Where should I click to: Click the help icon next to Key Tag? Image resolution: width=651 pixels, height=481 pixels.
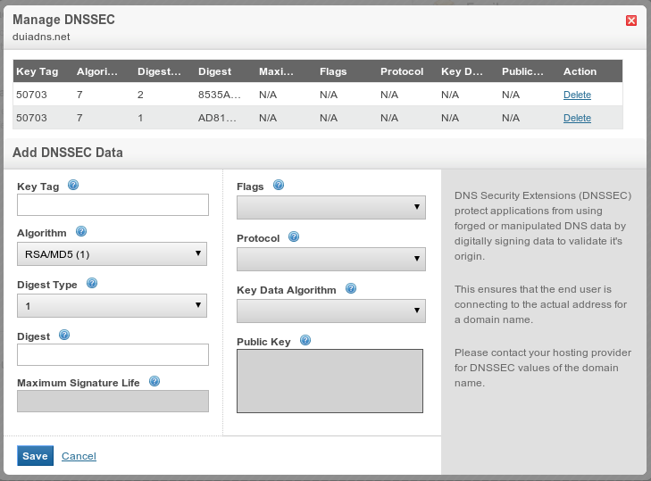coord(73,185)
